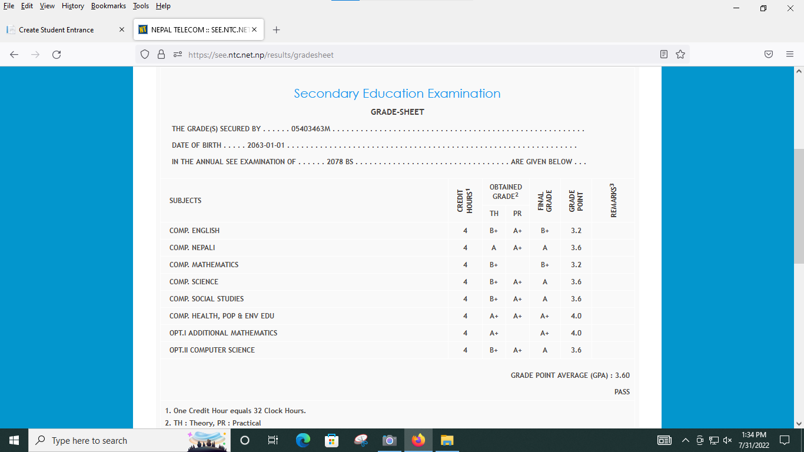Close the Nepal Telecom tab
Screen dimensions: 804x452
point(254,29)
